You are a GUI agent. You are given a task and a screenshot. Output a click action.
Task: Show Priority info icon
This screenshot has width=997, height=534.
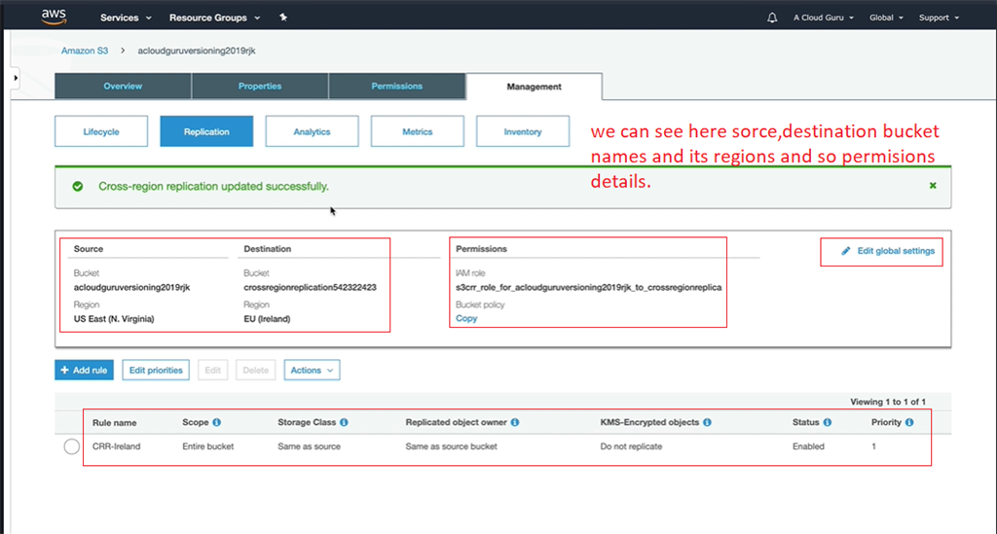pyautogui.click(x=909, y=422)
